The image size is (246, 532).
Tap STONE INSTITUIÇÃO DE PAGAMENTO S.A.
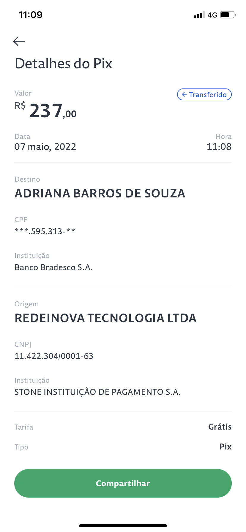pos(98,392)
